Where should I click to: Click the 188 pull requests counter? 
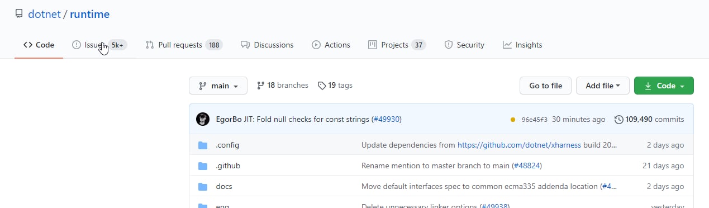tap(214, 45)
